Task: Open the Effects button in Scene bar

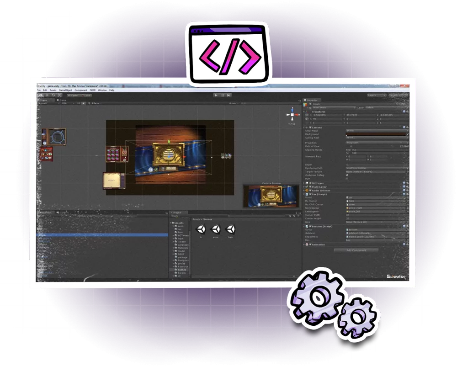Action: (x=96, y=103)
